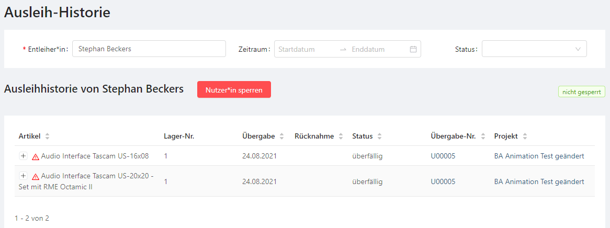Sort by Übergabe column arrows
Image resolution: width=610 pixels, height=228 pixels.
tap(281, 136)
